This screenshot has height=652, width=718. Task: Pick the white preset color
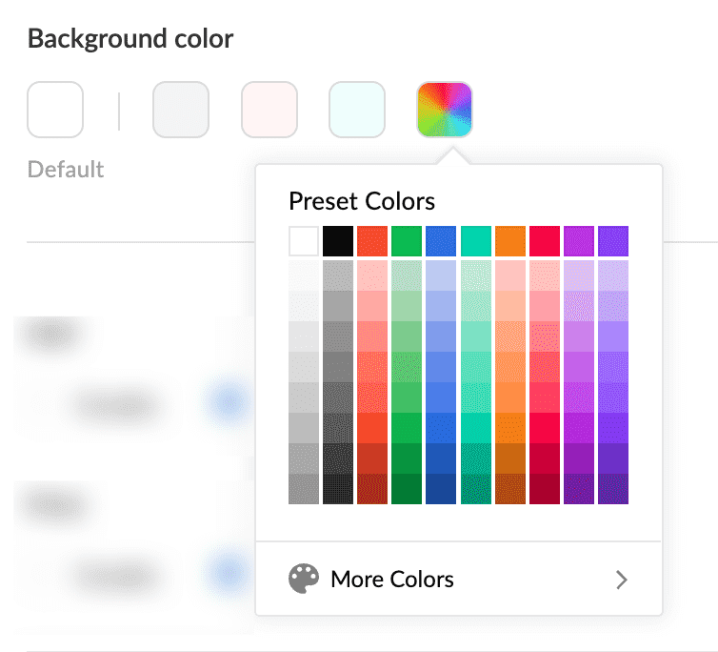(304, 241)
